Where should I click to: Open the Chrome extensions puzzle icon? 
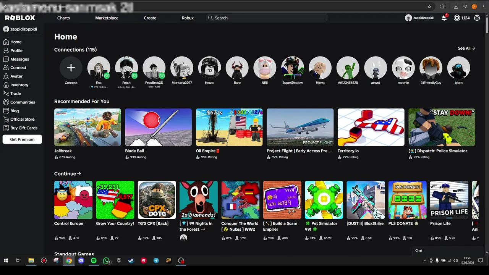click(442, 6)
